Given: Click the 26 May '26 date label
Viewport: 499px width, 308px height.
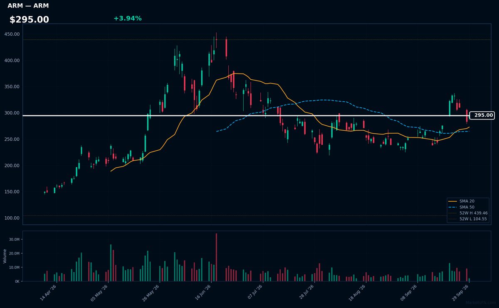Looking at the screenshot, I should 151,293.
